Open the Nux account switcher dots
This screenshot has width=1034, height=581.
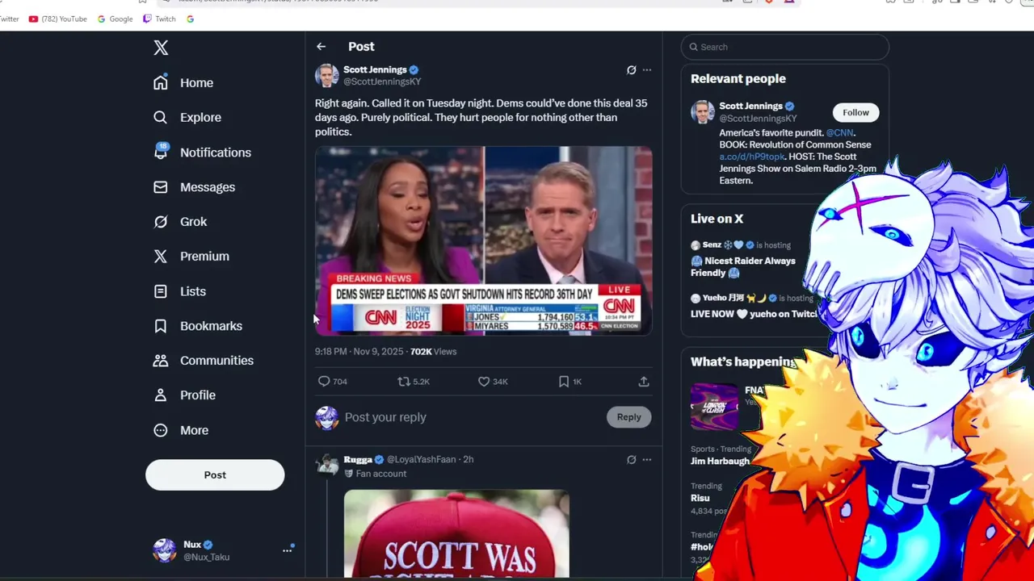[287, 550]
